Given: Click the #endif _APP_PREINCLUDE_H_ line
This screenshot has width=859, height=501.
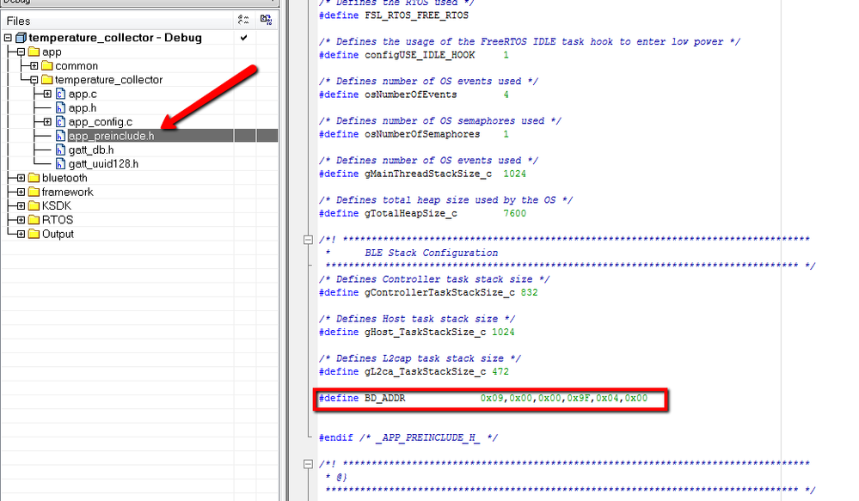Looking at the screenshot, I should 408,437.
